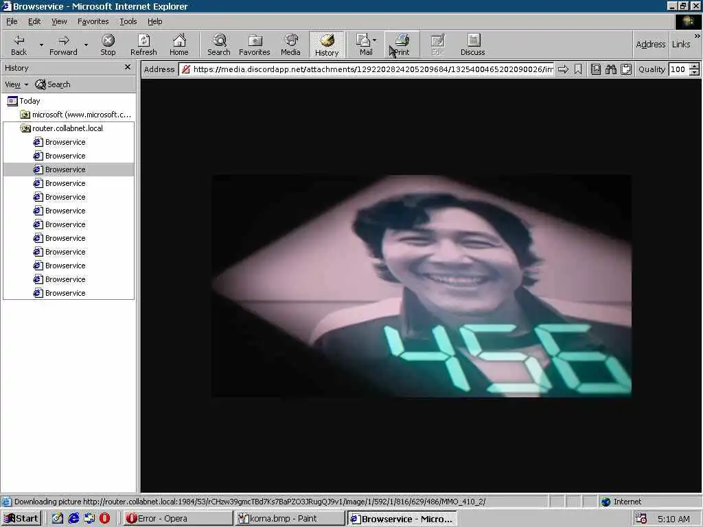Collapse the Today history group
Image resolution: width=703 pixels, height=527 pixels.
click(23, 101)
